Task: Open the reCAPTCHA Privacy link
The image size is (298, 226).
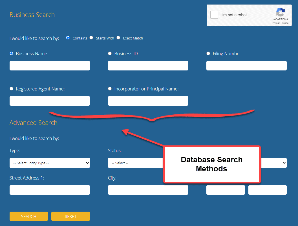Action: click(276, 23)
